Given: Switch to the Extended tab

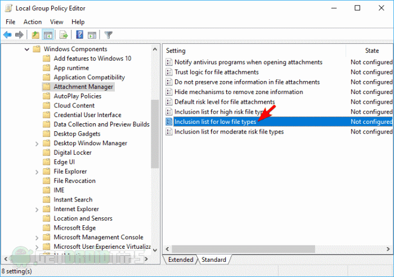Looking at the screenshot, I should (x=181, y=260).
